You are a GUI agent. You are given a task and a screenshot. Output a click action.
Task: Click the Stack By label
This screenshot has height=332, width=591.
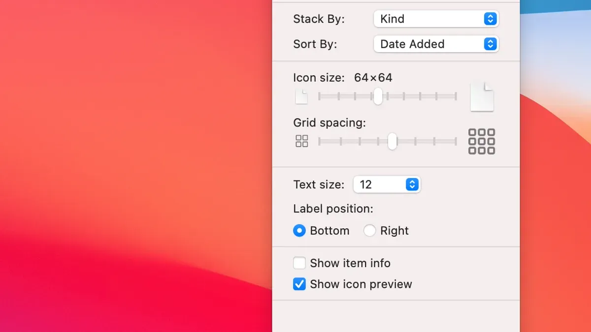click(x=319, y=19)
